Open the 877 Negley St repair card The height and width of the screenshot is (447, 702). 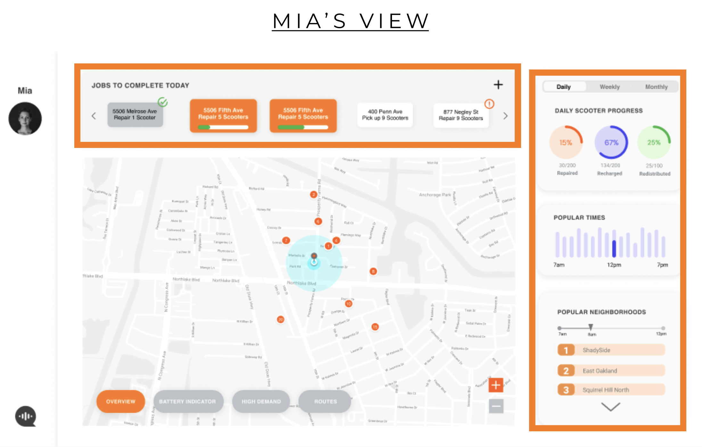point(461,115)
